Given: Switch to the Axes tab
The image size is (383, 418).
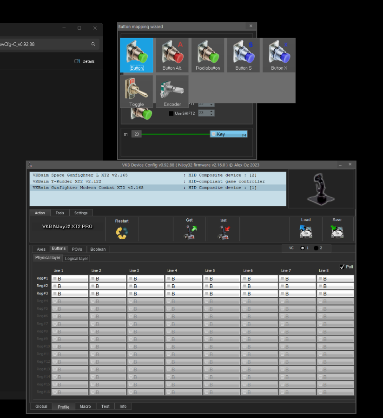Looking at the screenshot, I should click(41, 249).
